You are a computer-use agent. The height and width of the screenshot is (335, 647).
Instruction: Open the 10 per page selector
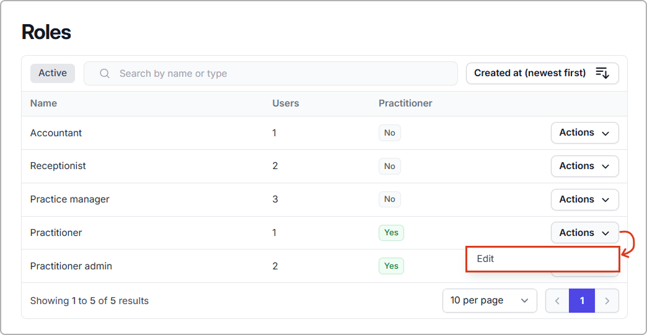(489, 300)
